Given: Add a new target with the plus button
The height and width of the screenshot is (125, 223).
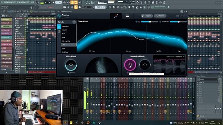Looking at the screenshot, I should (x=74, y=22).
